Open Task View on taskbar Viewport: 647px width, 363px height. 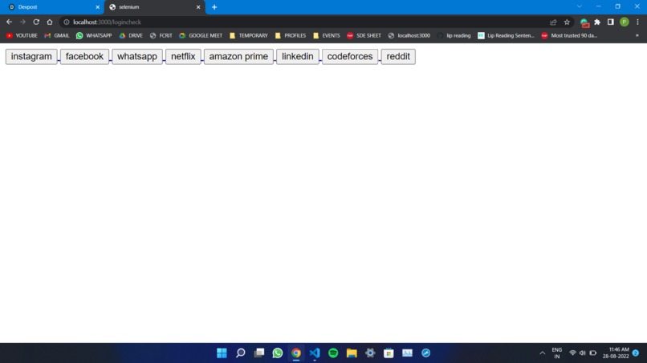(x=259, y=353)
